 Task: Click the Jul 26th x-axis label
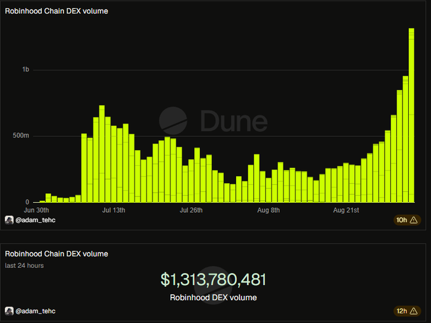(x=191, y=210)
